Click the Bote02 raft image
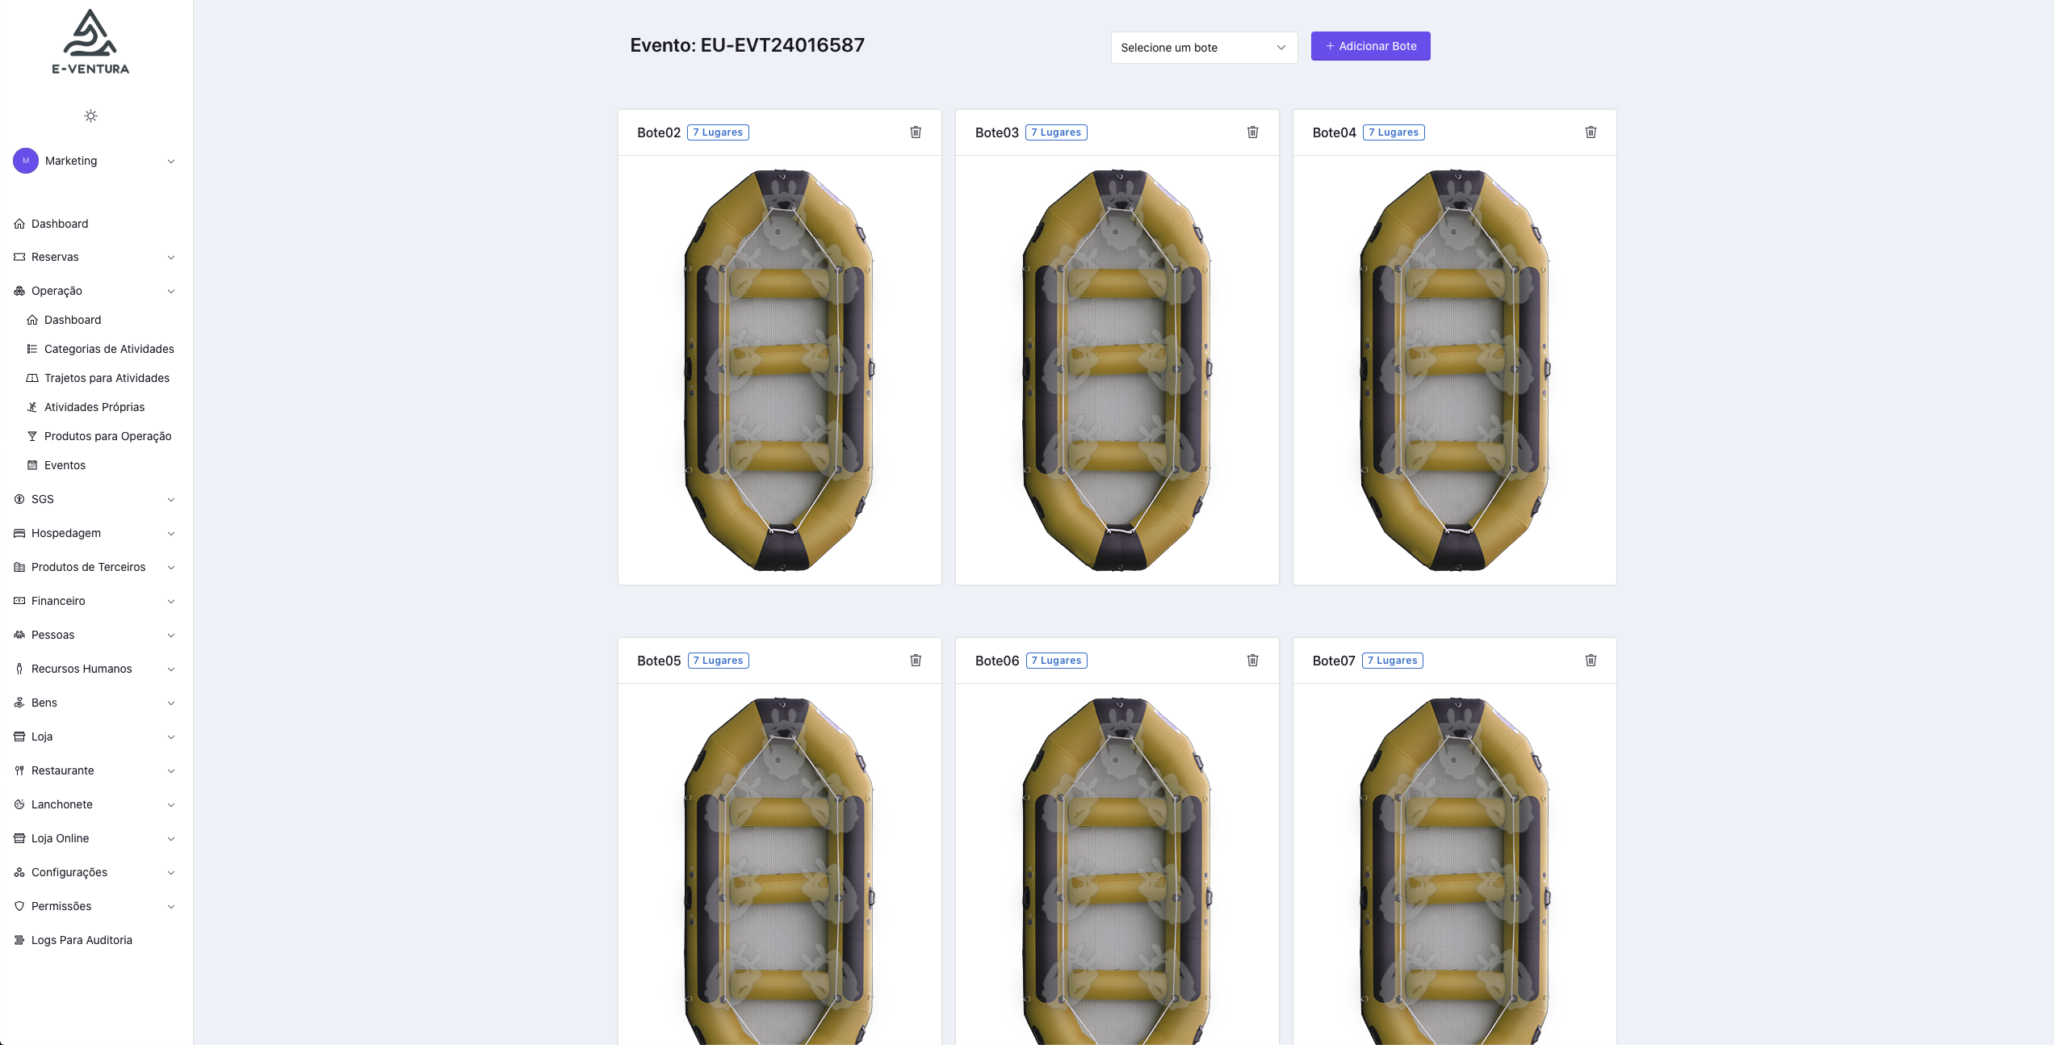2054x1045 pixels. 779,370
